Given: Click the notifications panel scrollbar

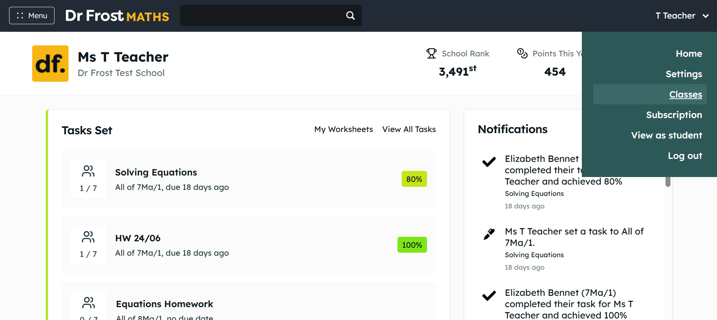Looking at the screenshot, I should coord(668,181).
